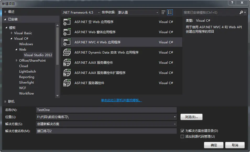Open 单击此处以联机并查找模板 link
250x152 pixels.
(121, 100)
